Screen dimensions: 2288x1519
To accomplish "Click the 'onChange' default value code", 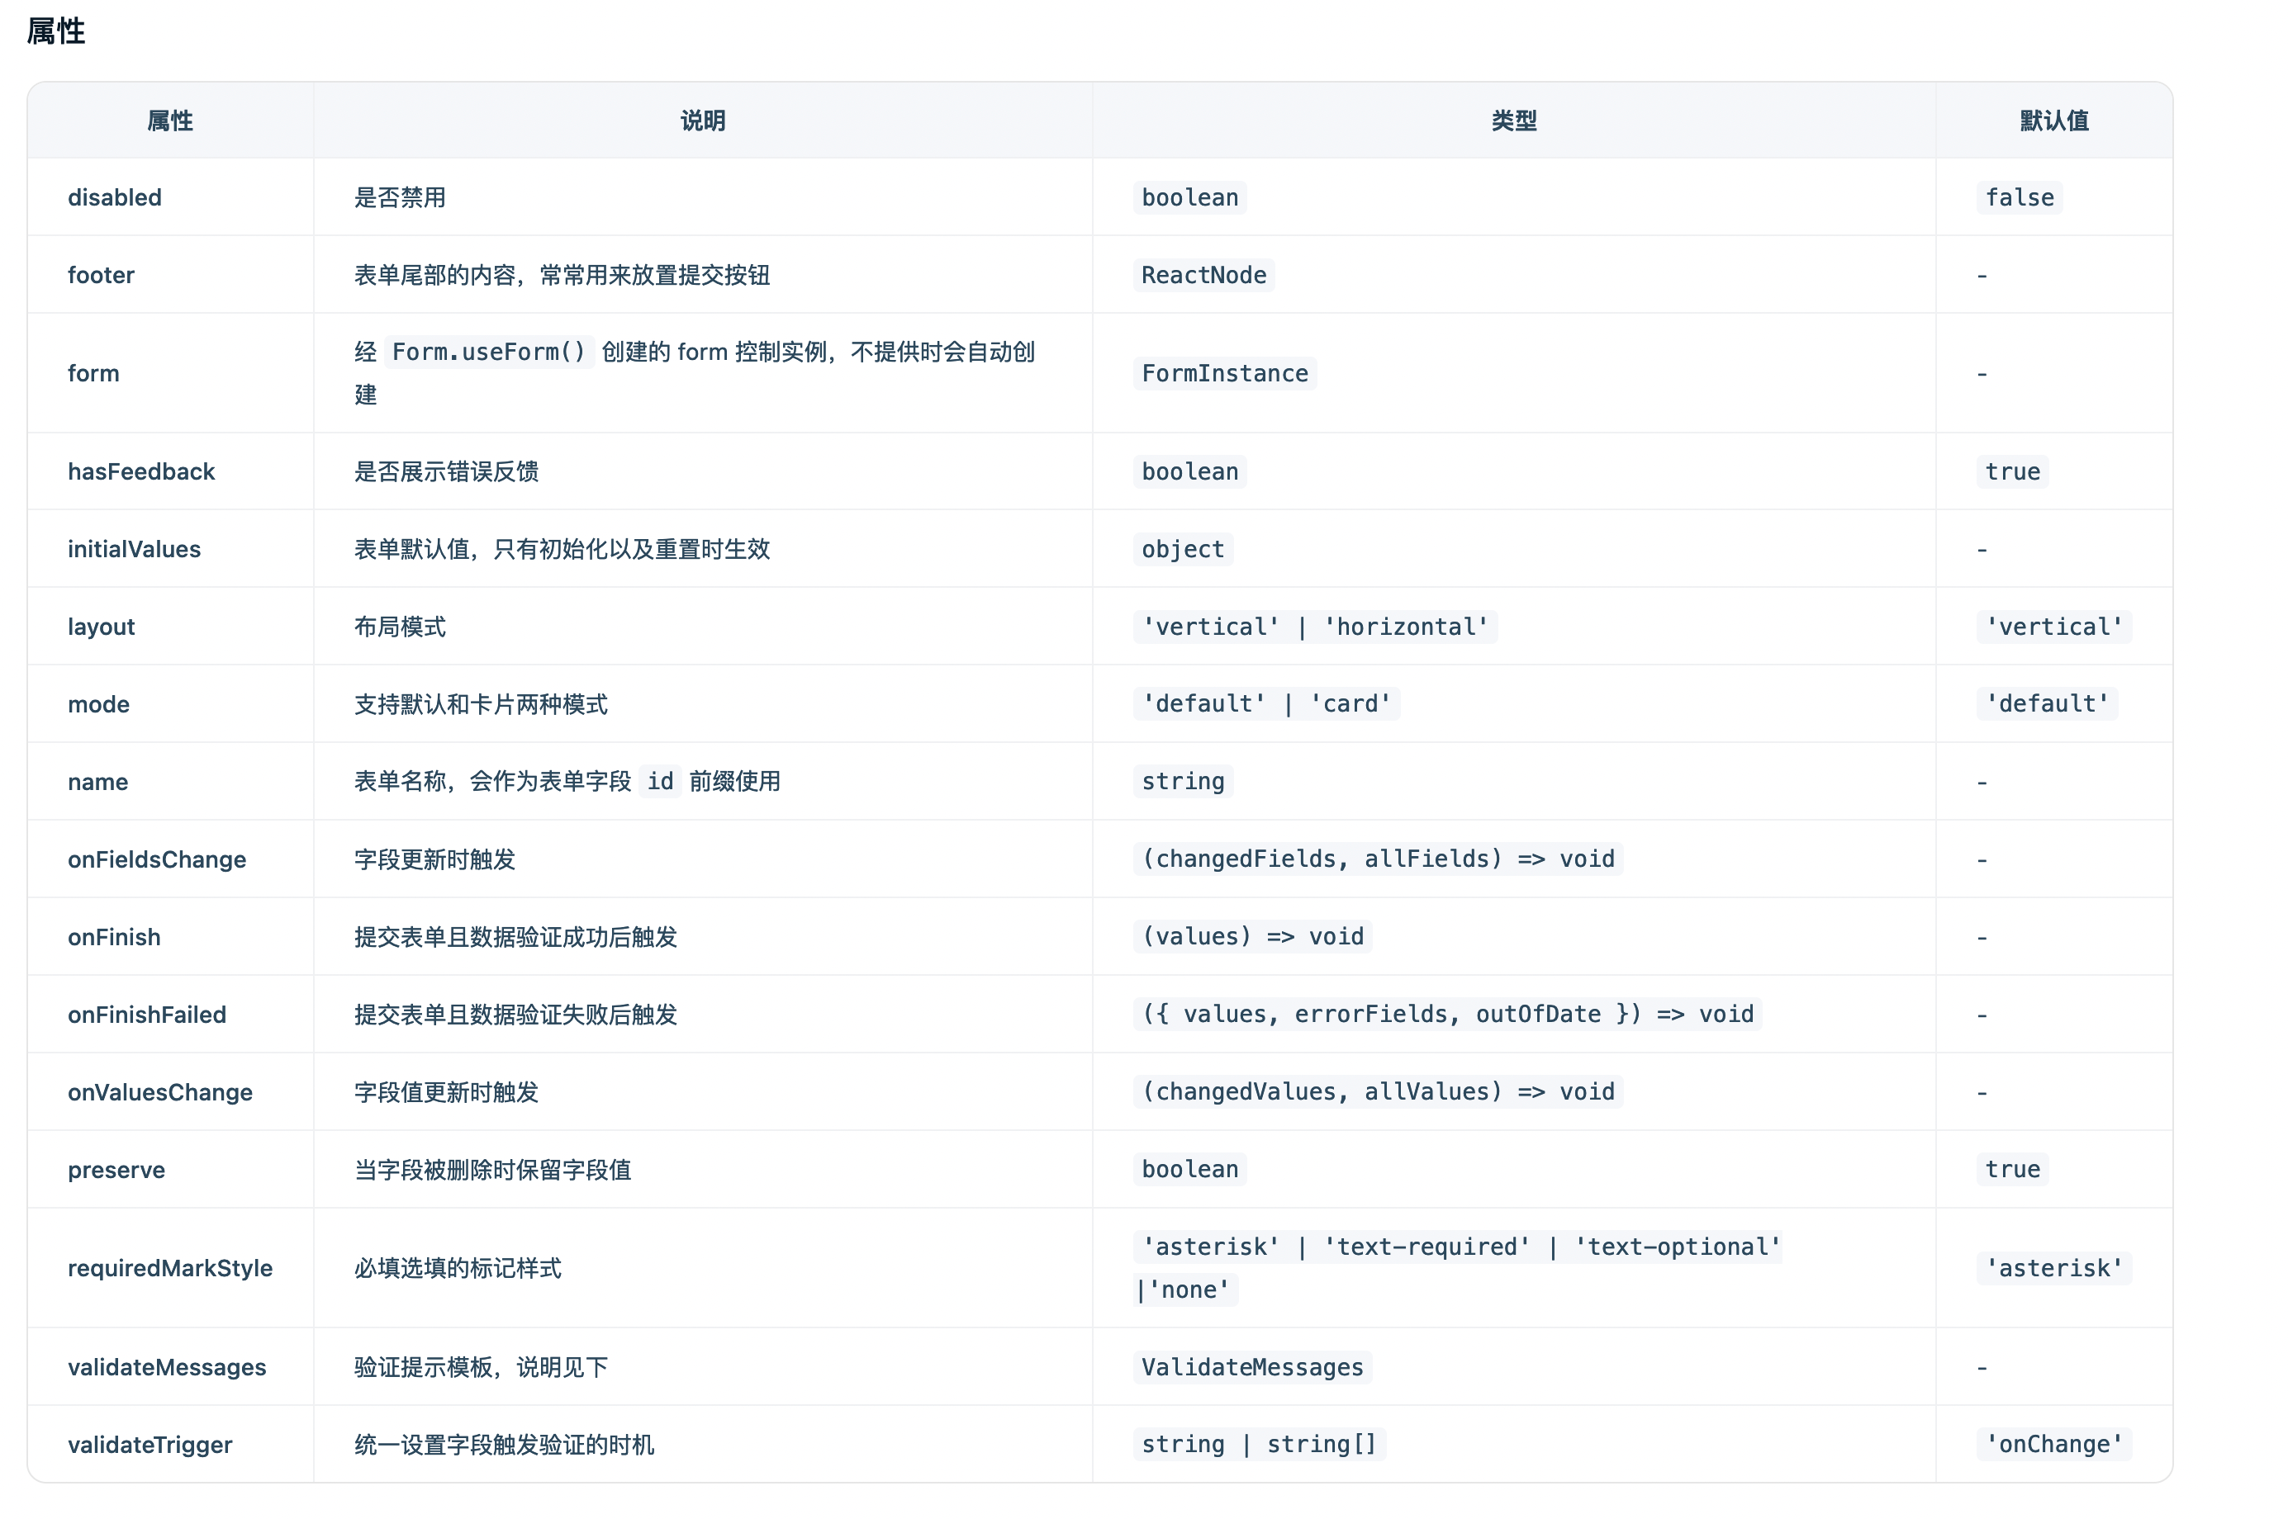I will (x=2053, y=1445).
